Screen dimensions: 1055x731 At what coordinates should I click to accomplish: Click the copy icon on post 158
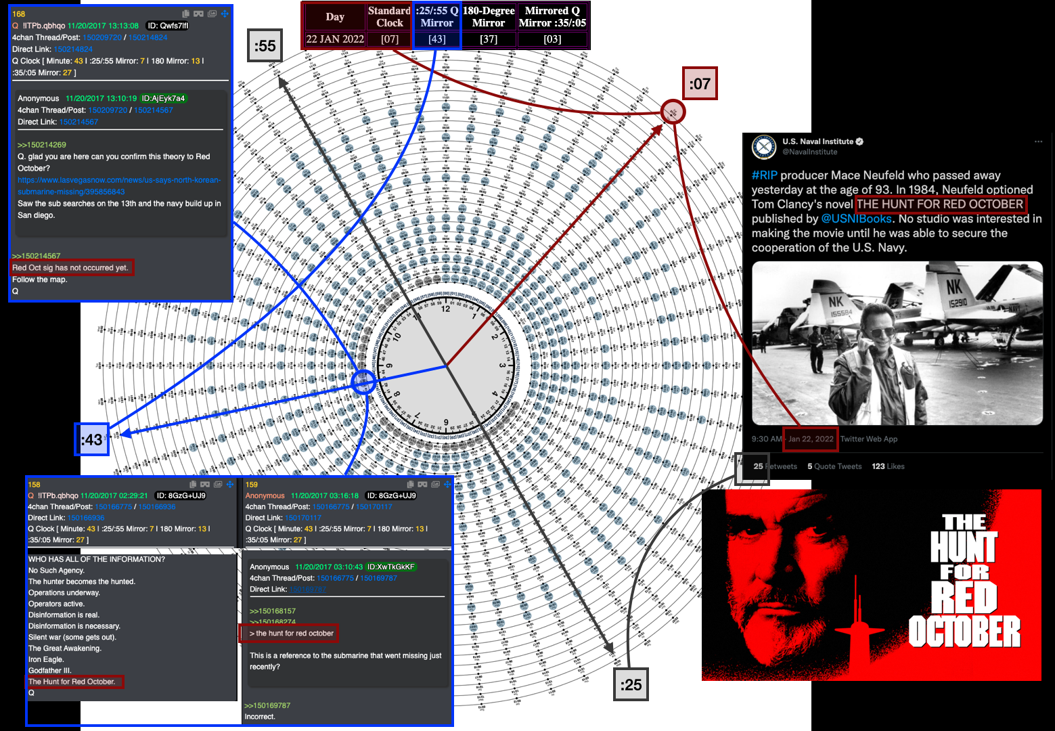point(194,485)
